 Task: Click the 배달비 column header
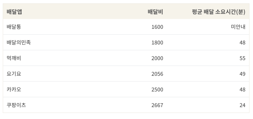[155, 12]
